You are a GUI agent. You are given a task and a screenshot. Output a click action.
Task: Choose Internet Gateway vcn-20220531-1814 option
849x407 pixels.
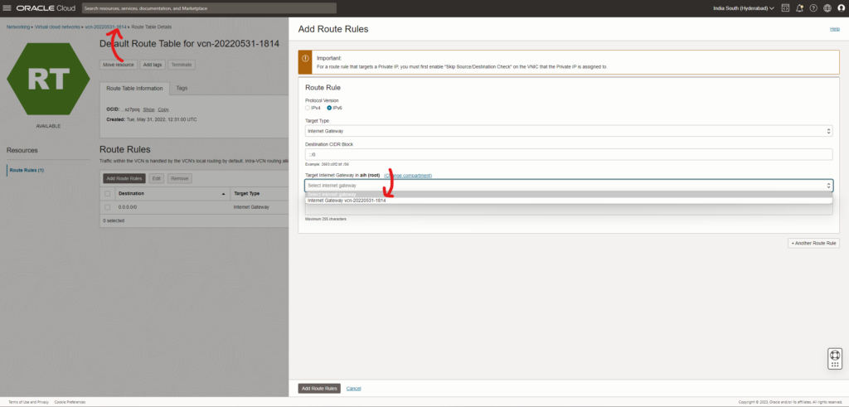coord(569,201)
